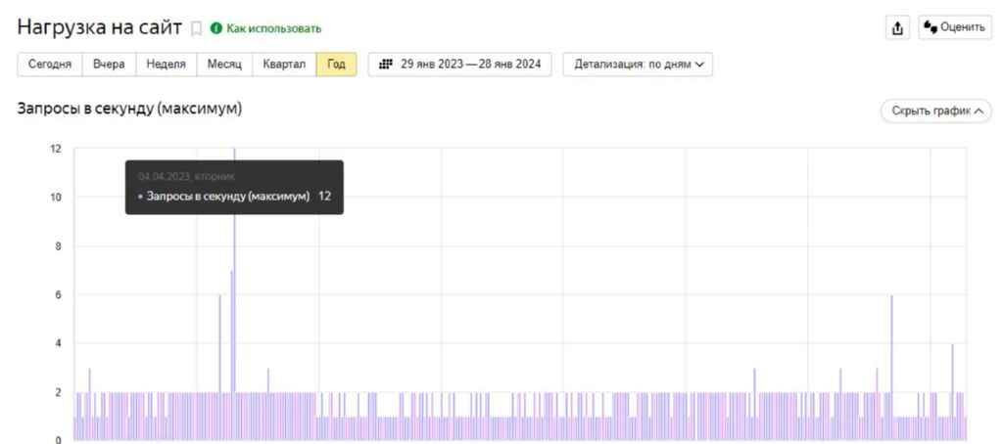Viewport: 1003px width, 444px height.
Task: Open the date range picker 29 янв 2023 — 28 янв 2024
Action: coord(460,65)
